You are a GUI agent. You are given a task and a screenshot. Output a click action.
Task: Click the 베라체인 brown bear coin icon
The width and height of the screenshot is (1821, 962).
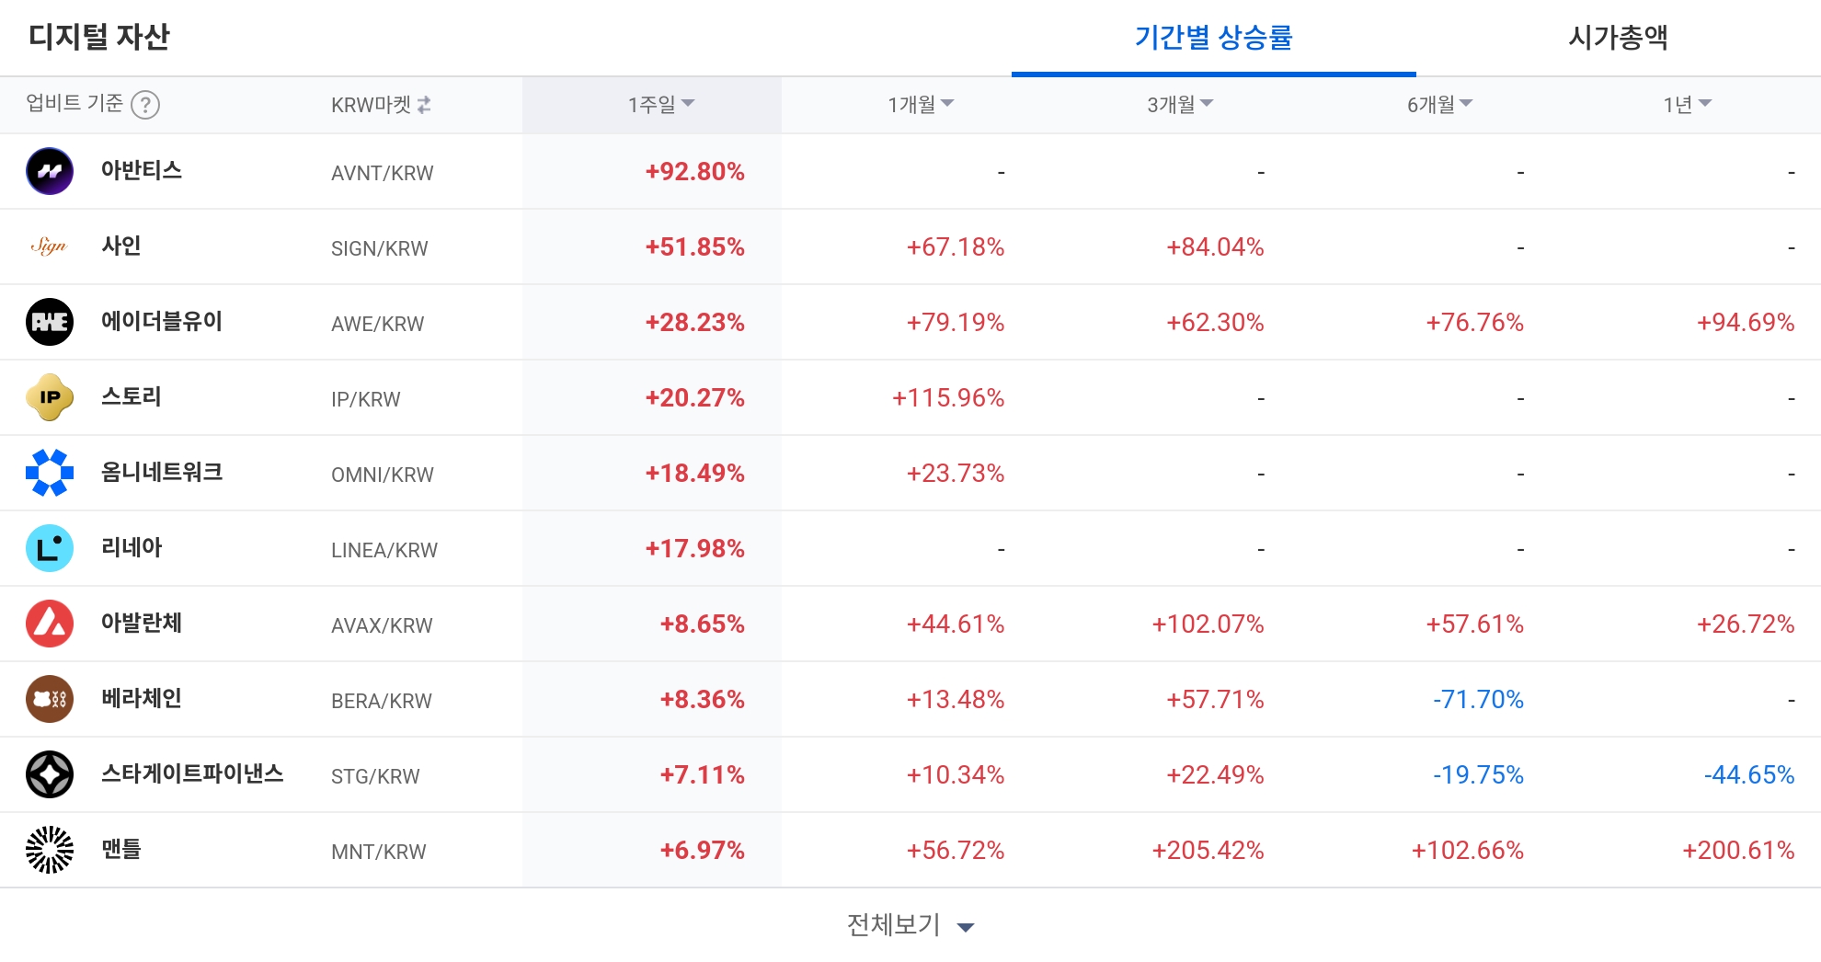[x=50, y=699]
